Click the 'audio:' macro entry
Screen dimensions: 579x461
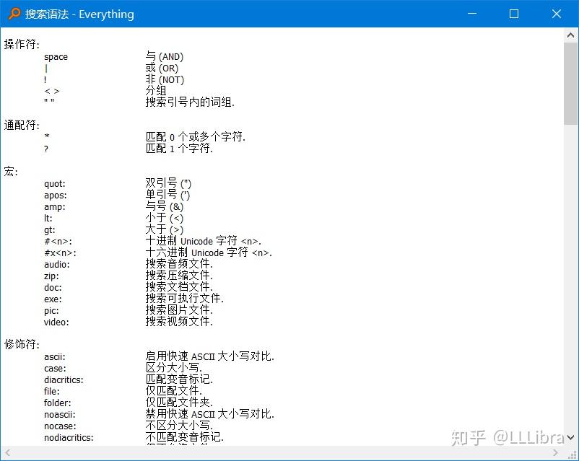pyautogui.click(x=56, y=264)
